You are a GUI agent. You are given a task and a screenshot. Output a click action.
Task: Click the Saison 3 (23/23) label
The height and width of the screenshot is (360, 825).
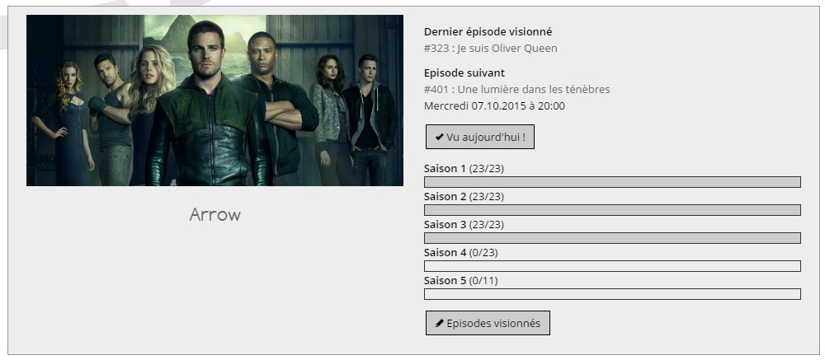(464, 224)
